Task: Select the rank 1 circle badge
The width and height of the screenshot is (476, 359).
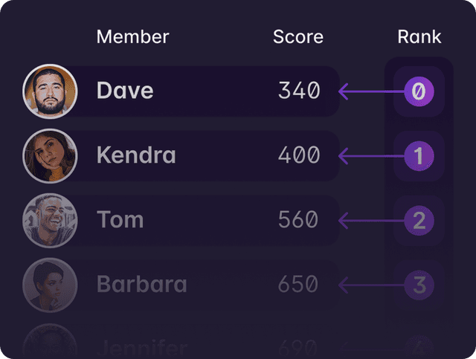Action: (419, 156)
